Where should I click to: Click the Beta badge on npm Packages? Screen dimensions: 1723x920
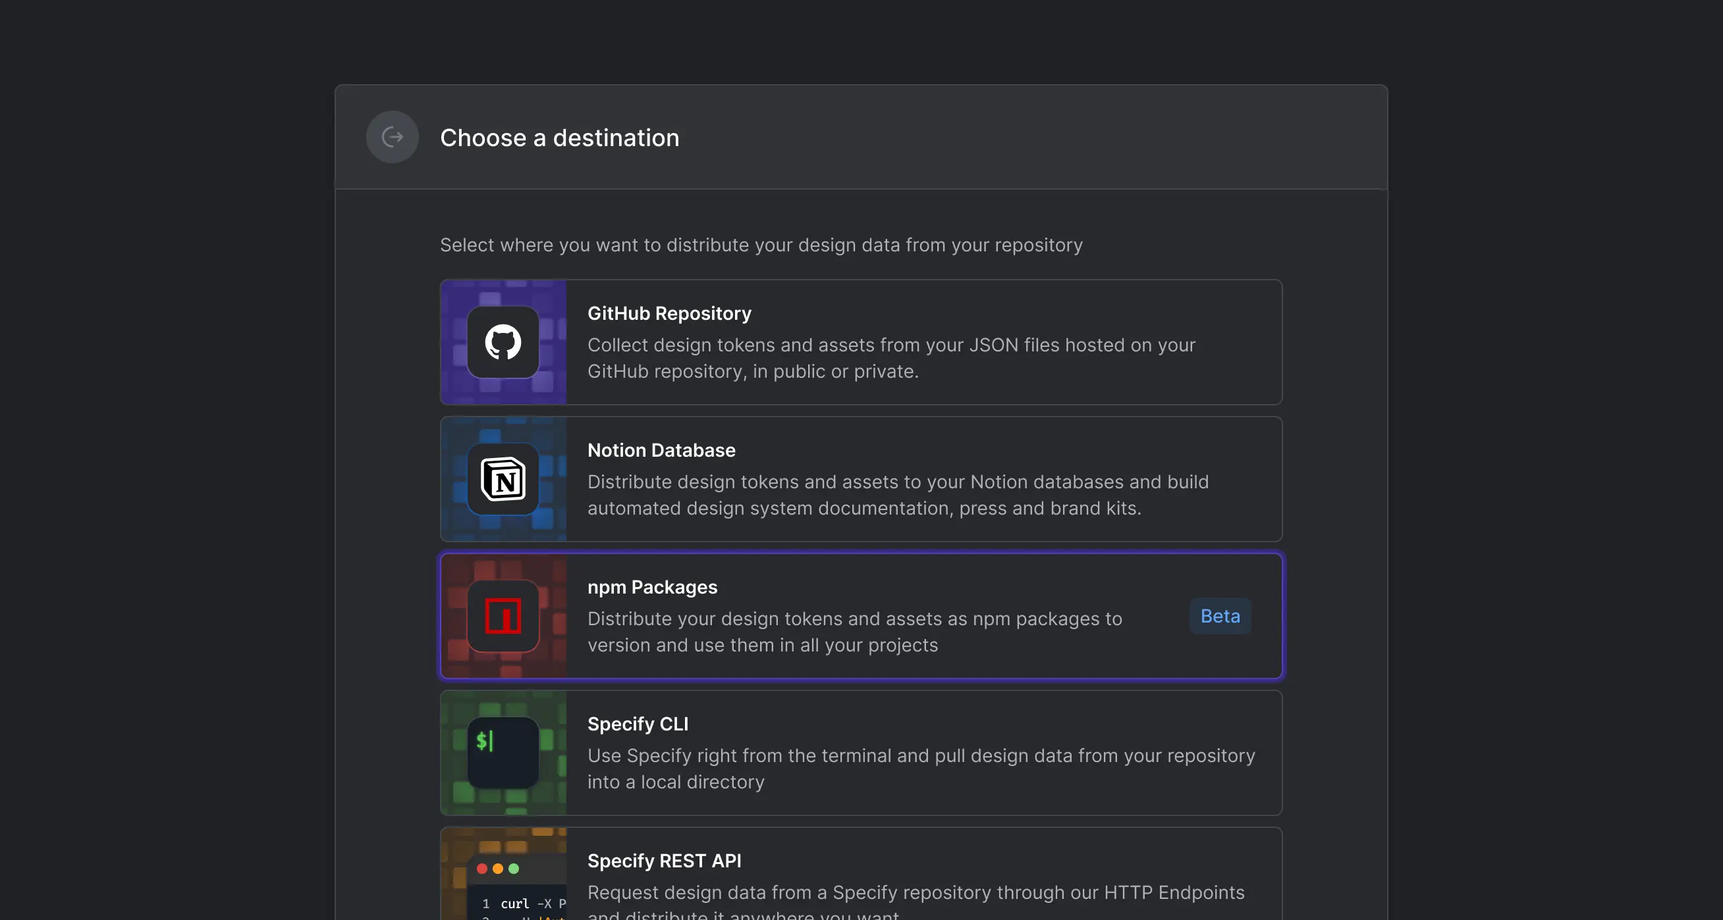pos(1220,616)
